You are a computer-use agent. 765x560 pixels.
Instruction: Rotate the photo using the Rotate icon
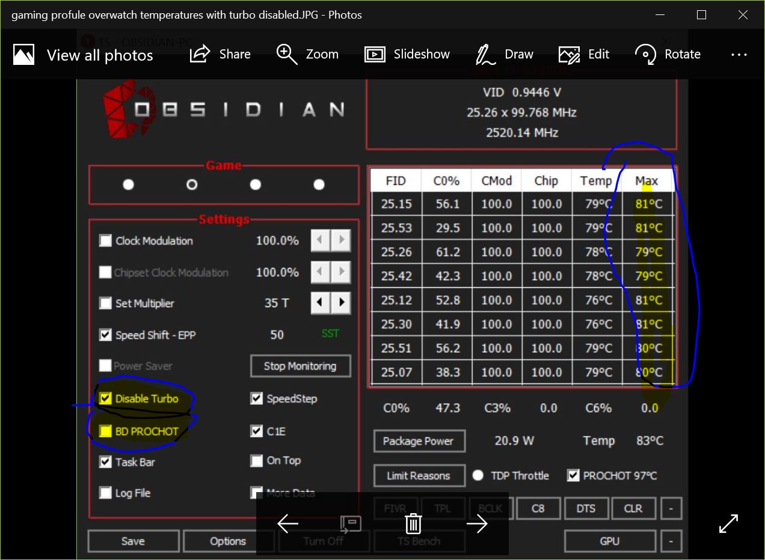pos(645,55)
